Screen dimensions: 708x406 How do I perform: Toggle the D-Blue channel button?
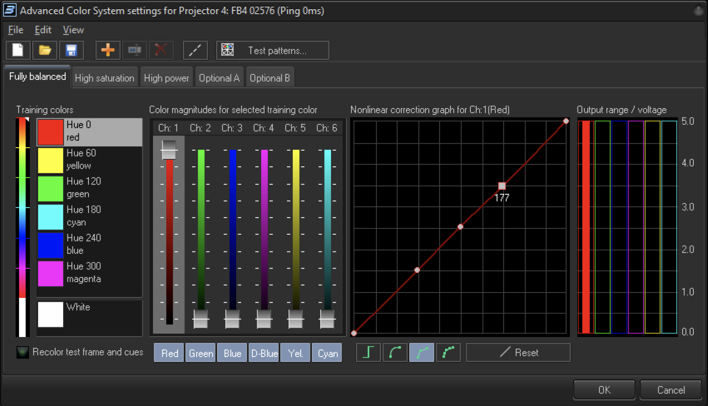pos(264,353)
